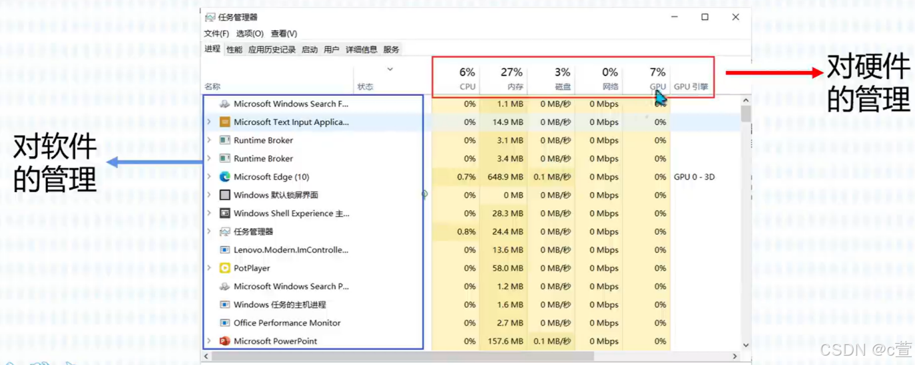Sort by the GPU 引擎 column header
The width and height of the screenshot is (915, 365).
point(691,86)
